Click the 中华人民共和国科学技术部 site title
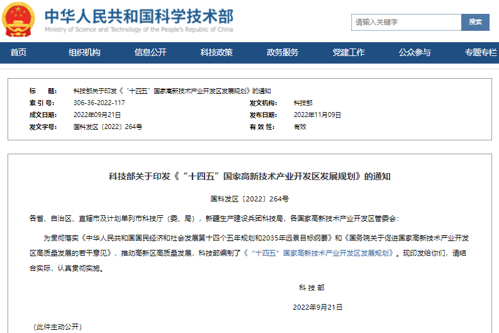Viewport: 499px width, 333px height. coord(138,14)
